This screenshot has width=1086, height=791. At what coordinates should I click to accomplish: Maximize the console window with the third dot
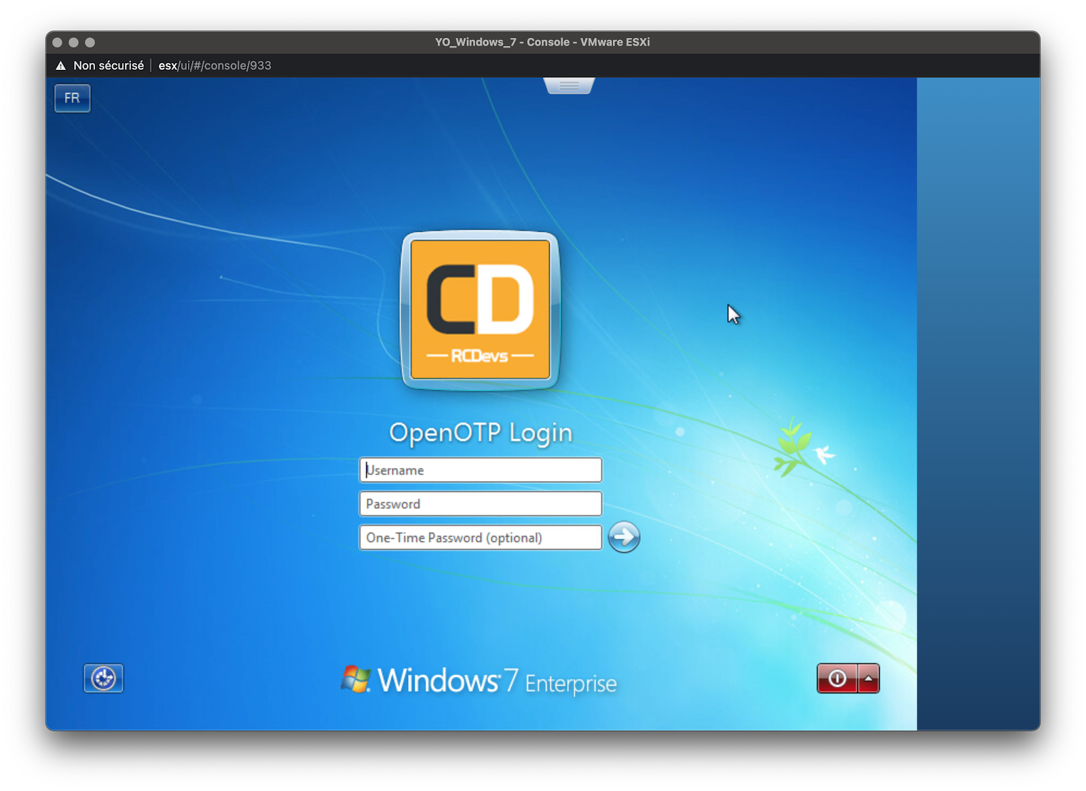[x=90, y=42]
